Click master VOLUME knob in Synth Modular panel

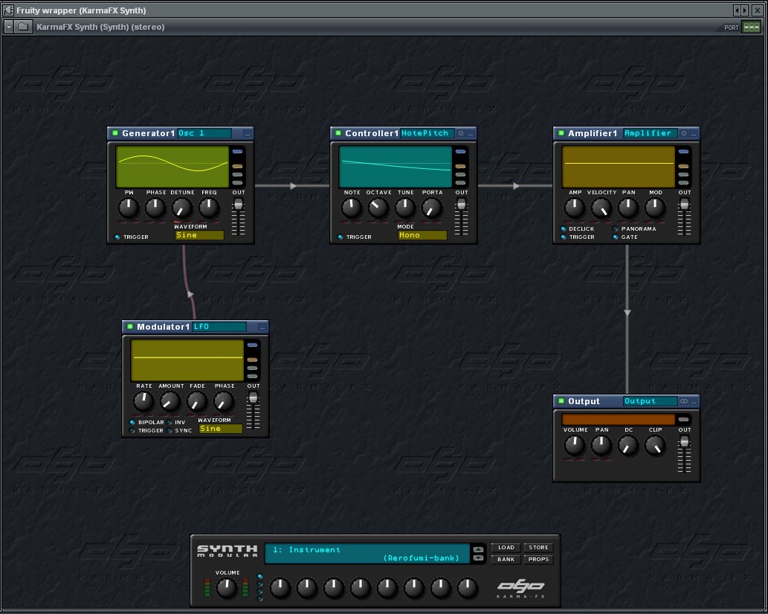tap(227, 588)
